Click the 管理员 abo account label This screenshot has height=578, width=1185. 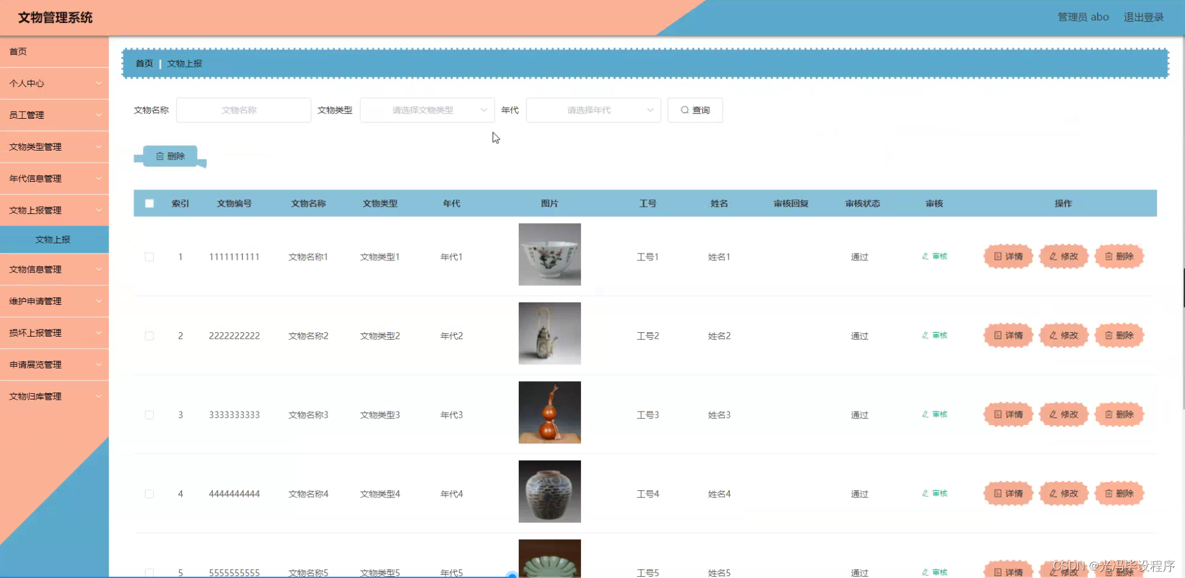pos(1083,17)
